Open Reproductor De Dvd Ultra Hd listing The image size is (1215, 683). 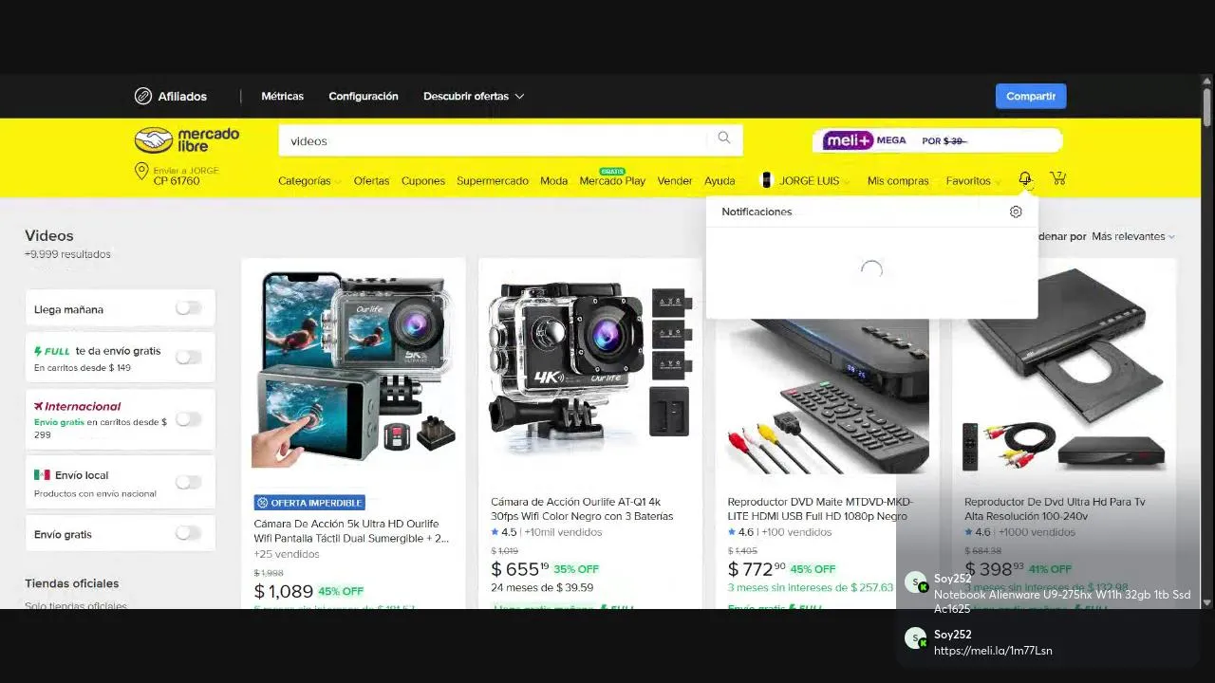(1055, 508)
